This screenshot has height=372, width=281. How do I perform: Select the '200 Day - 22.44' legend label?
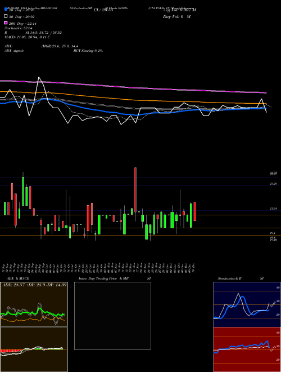[22, 24]
